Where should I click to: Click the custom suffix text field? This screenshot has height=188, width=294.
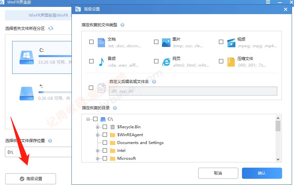(193, 91)
